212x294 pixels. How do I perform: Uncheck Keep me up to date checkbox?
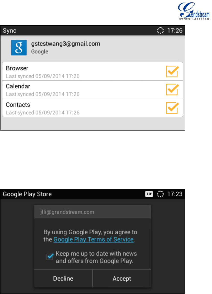[x=50, y=256]
